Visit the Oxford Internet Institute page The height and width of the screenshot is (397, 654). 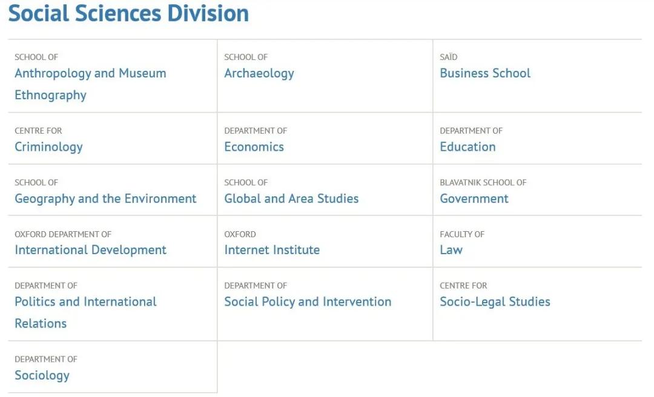(272, 251)
